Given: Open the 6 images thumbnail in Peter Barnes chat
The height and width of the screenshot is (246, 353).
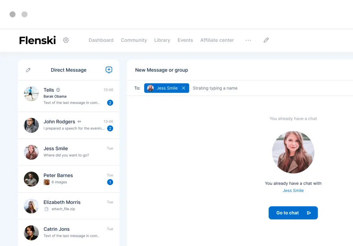Looking at the screenshot, I should point(47,182).
